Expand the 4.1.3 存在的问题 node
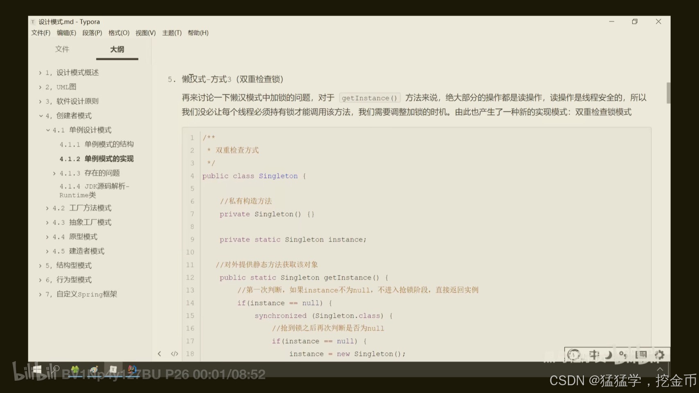The width and height of the screenshot is (699, 393). tap(54, 174)
